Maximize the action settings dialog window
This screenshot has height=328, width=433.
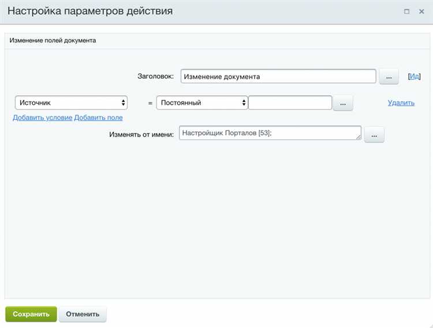tap(407, 12)
